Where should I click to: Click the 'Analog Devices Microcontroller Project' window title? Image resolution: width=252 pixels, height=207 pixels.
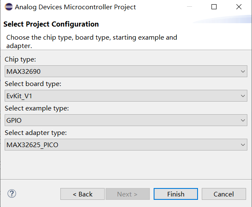(x=76, y=7)
